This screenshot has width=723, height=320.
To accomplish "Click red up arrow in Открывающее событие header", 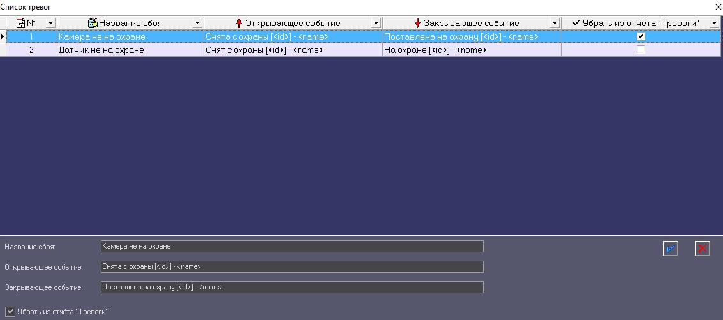I will pyautogui.click(x=239, y=23).
